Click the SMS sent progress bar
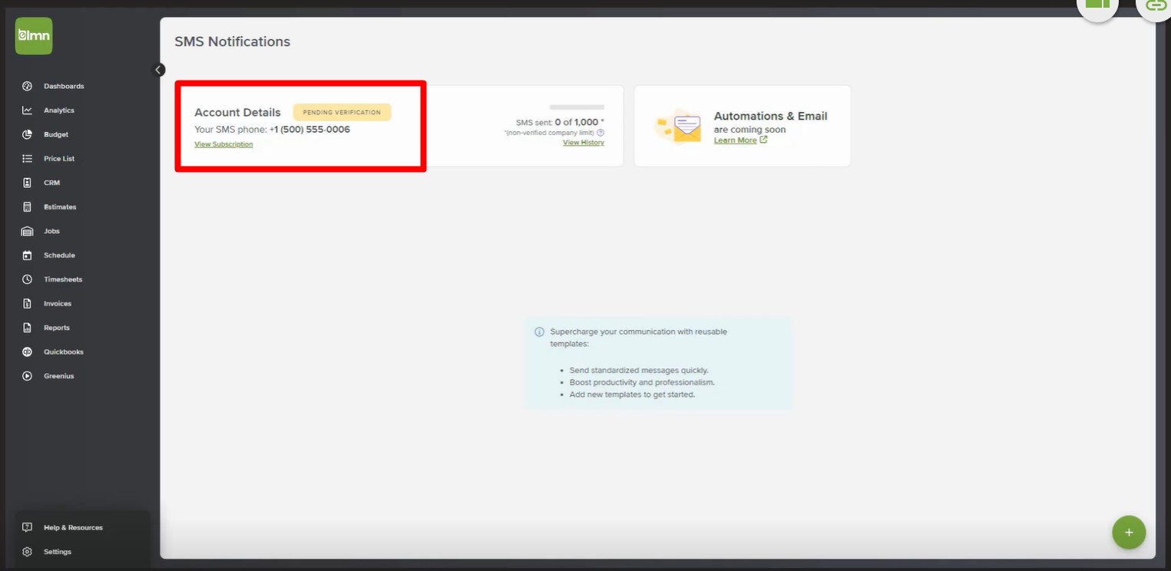 click(x=577, y=107)
